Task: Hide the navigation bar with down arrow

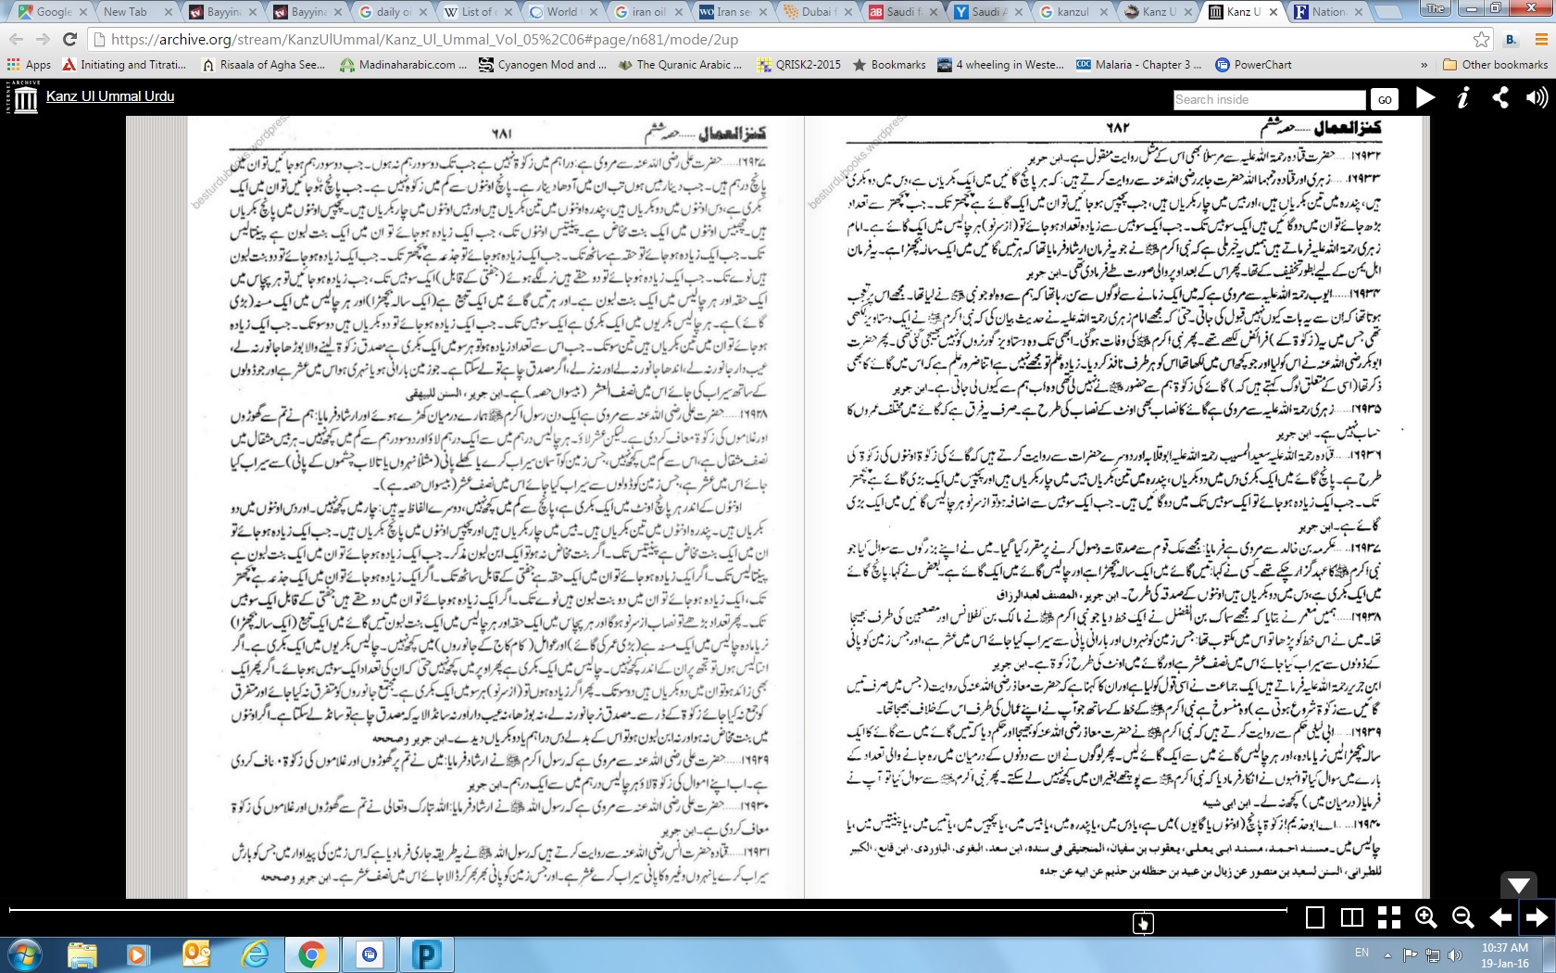Action: point(1519,885)
